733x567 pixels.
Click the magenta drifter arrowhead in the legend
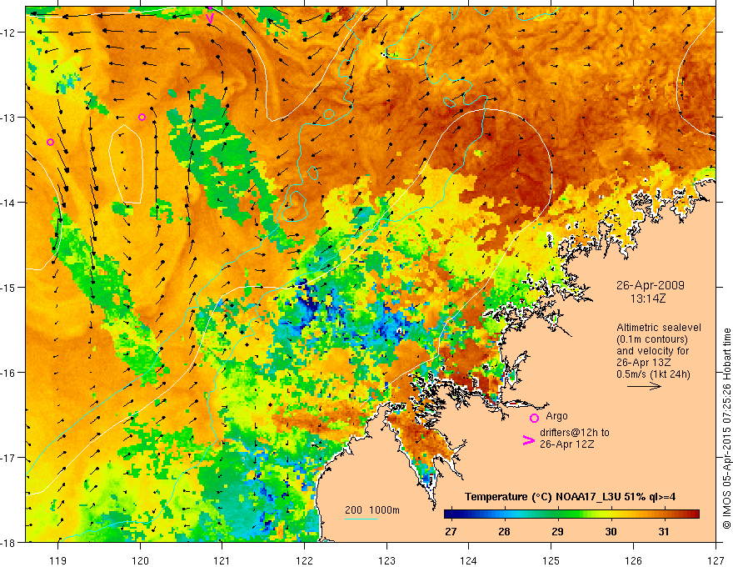point(529,440)
